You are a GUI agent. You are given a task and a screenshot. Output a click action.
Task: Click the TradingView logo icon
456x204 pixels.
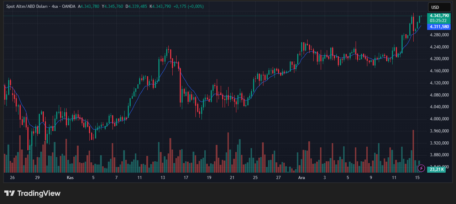click(10, 193)
